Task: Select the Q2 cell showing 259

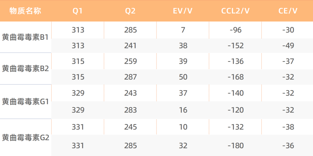Action: pyautogui.click(x=130, y=61)
